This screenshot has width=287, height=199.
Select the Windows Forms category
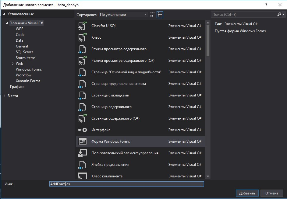pos(29,69)
